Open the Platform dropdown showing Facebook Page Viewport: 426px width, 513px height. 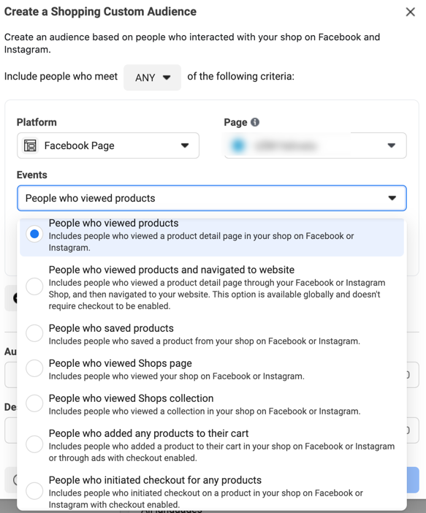(x=108, y=145)
